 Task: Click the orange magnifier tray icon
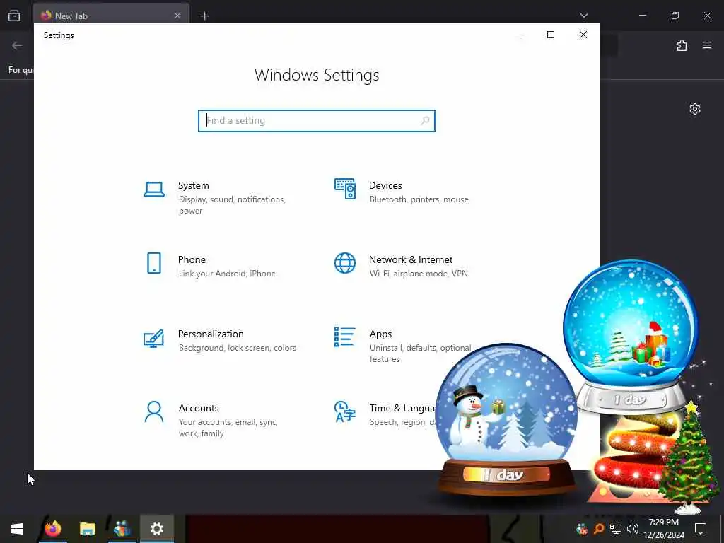(599, 529)
